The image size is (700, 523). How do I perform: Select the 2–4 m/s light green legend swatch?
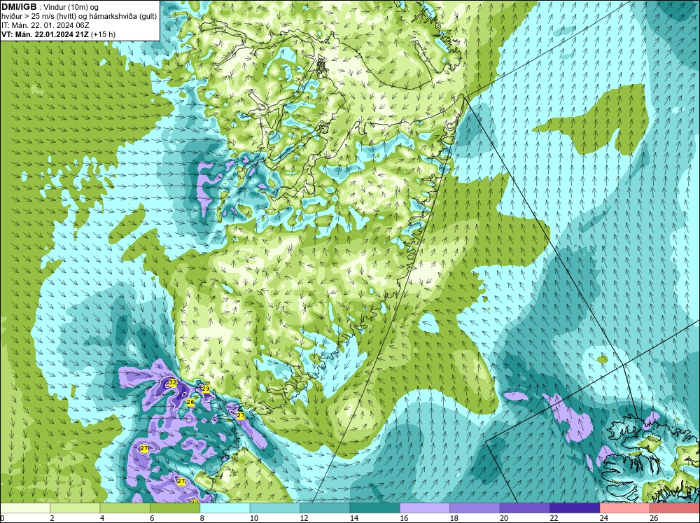click(x=75, y=508)
